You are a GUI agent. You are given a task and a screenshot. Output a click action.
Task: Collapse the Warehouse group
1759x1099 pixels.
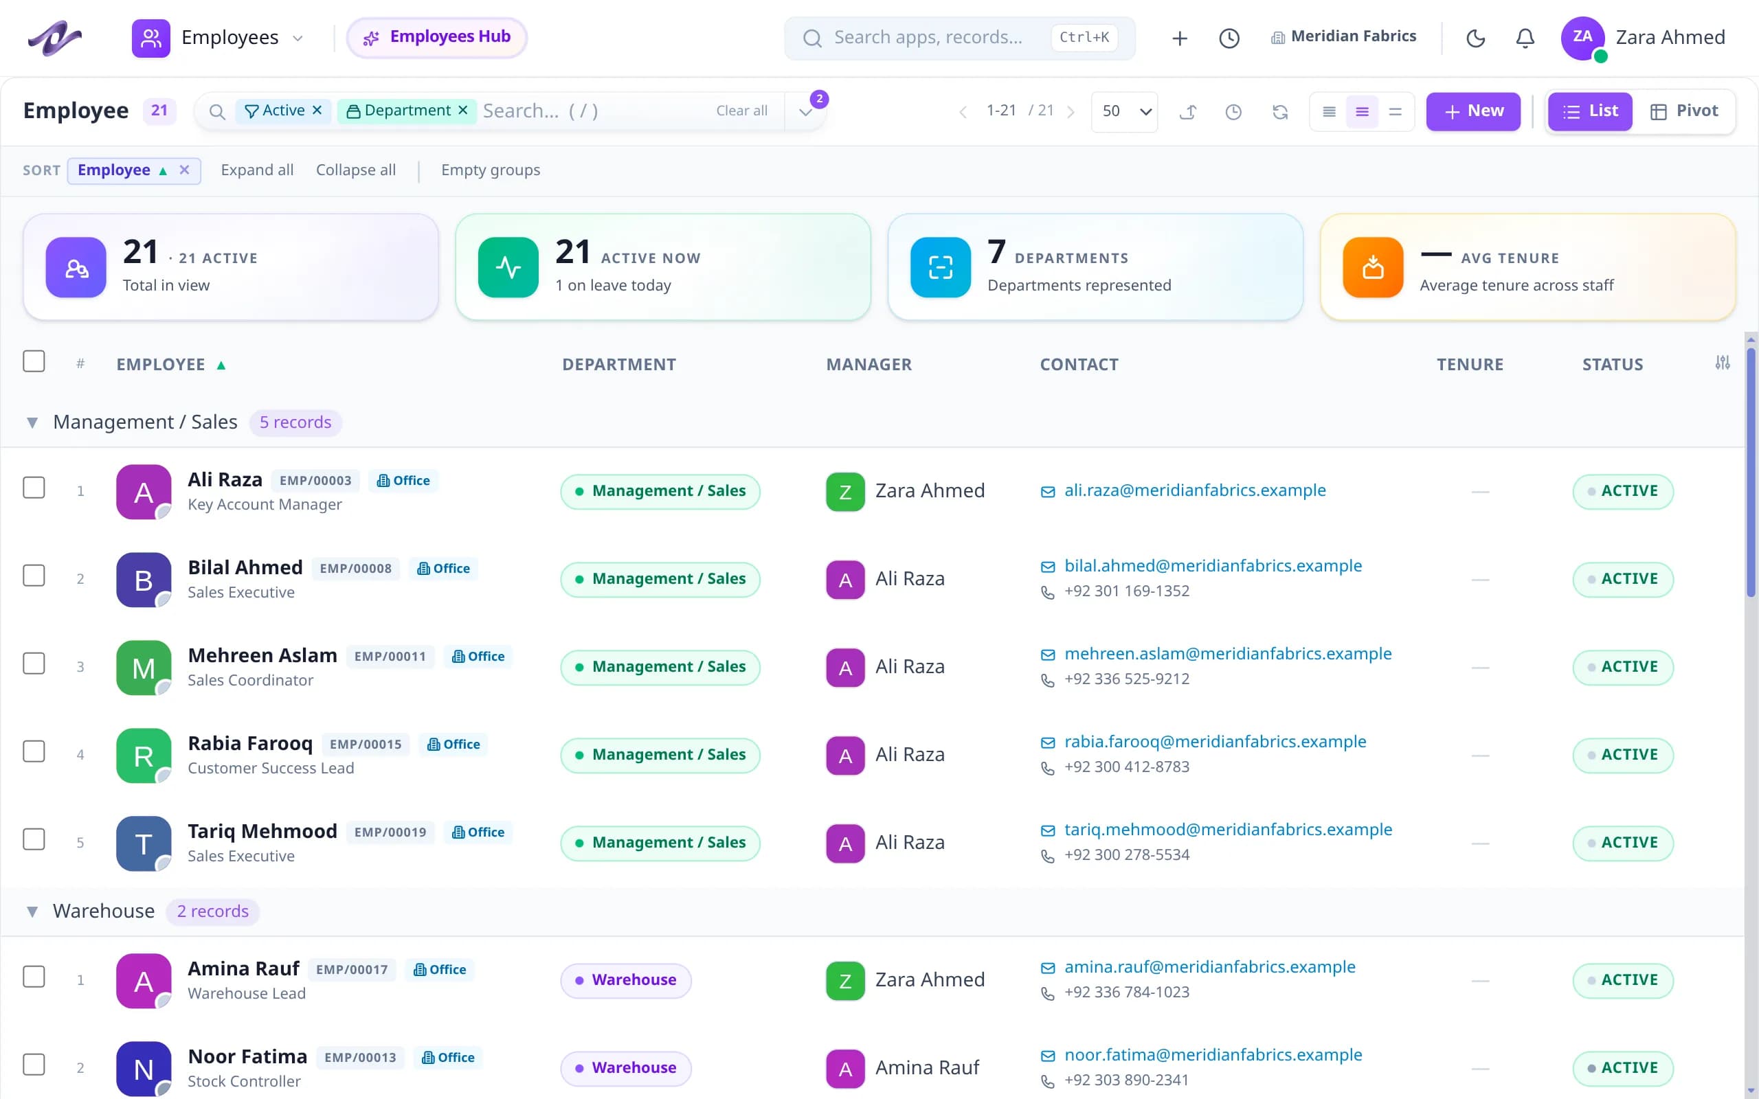(x=32, y=911)
